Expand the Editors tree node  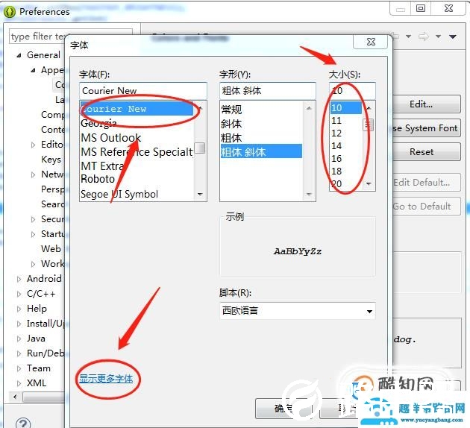(34, 145)
